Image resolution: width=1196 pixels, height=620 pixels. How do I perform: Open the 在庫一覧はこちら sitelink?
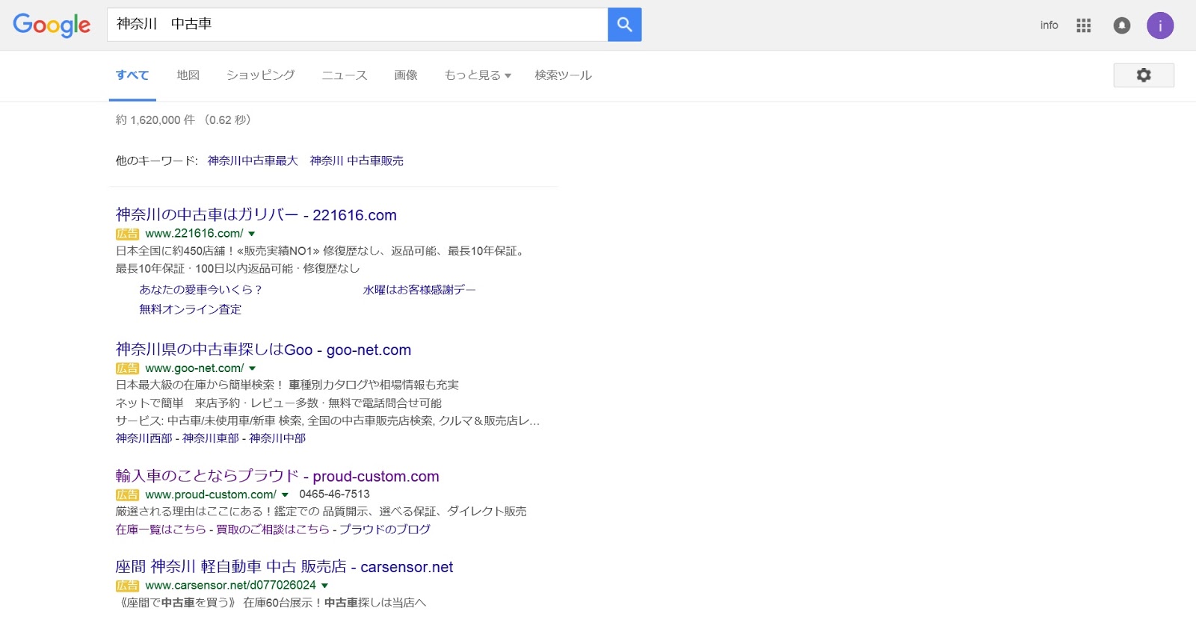pyautogui.click(x=161, y=530)
